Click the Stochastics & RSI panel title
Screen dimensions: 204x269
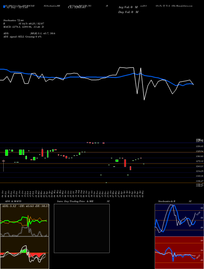[x=175, y=201]
